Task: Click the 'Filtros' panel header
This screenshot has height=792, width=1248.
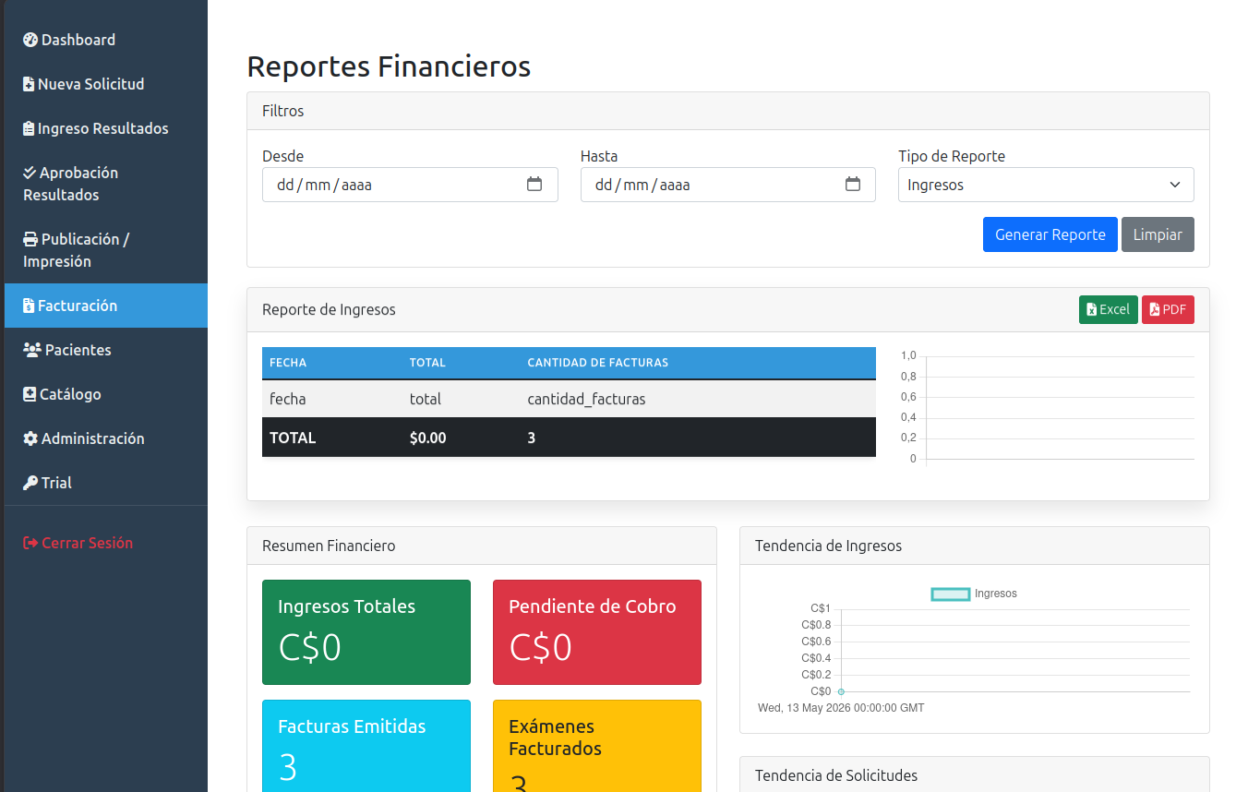Action: click(728, 111)
